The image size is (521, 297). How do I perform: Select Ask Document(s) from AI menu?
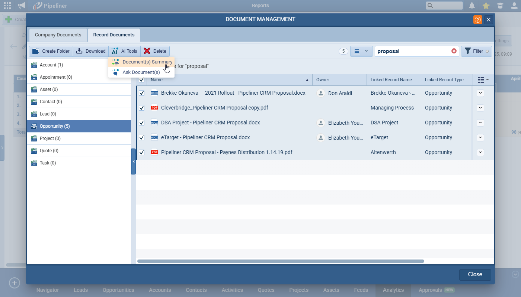pos(141,72)
